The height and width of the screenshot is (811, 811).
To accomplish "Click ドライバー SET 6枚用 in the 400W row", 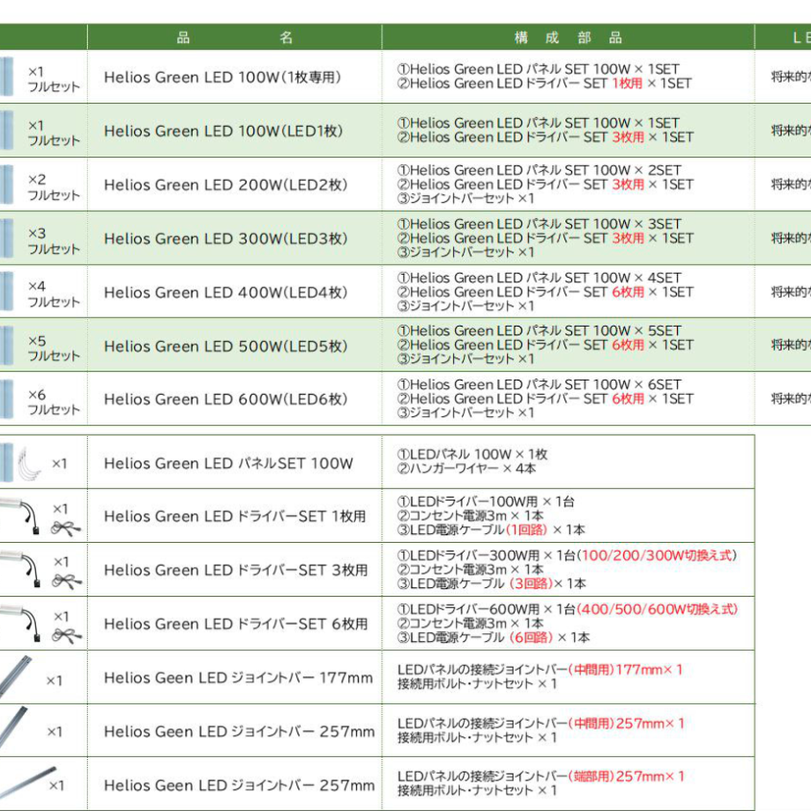I will (x=545, y=293).
